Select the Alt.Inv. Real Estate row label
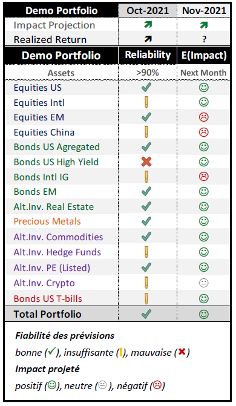Image resolution: width=236 pixels, height=406 pixels. coord(54,206)
